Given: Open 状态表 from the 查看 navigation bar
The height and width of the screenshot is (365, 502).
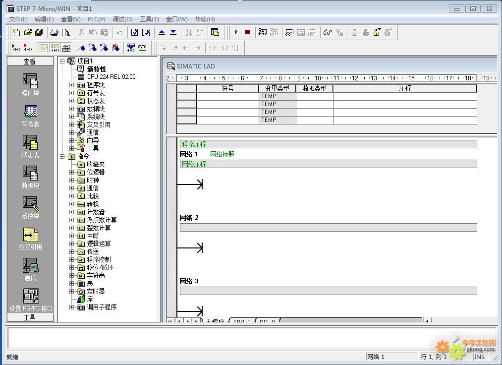Looking at the screenshot, I should [x=30, y=147].
